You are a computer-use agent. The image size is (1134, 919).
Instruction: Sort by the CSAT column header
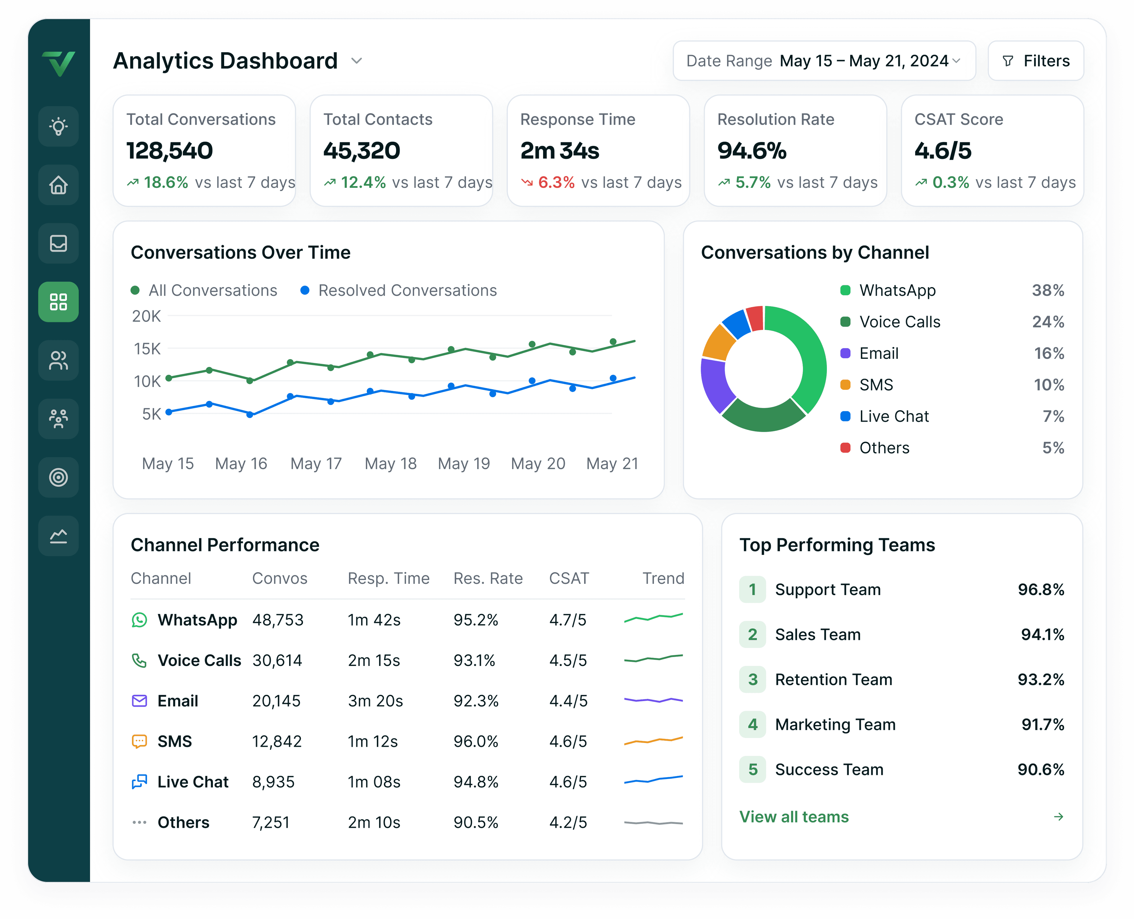point(569,579)
